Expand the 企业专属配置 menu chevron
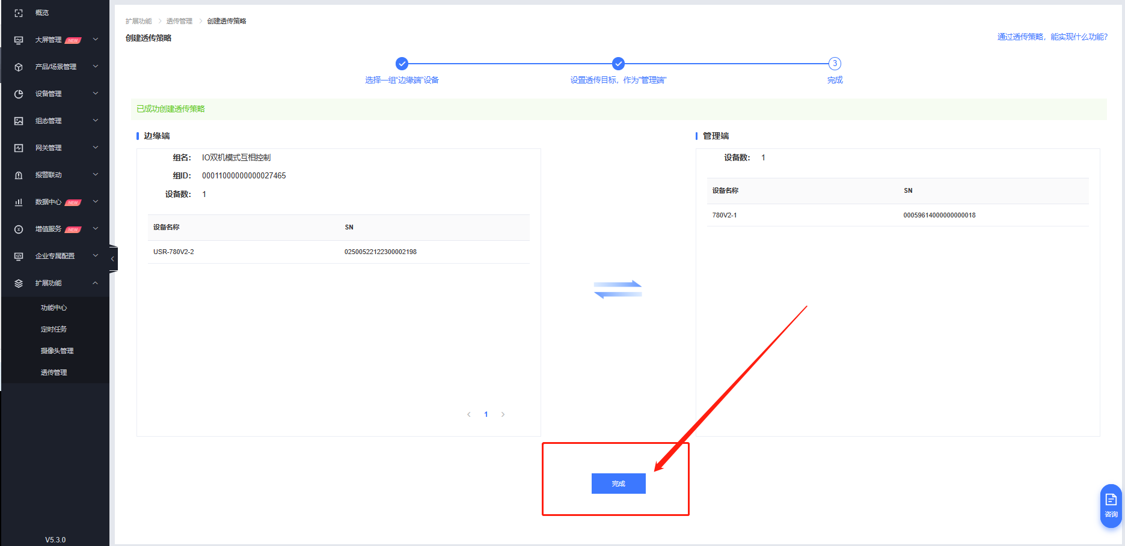 pyautogui.click(x=96, y=256)
